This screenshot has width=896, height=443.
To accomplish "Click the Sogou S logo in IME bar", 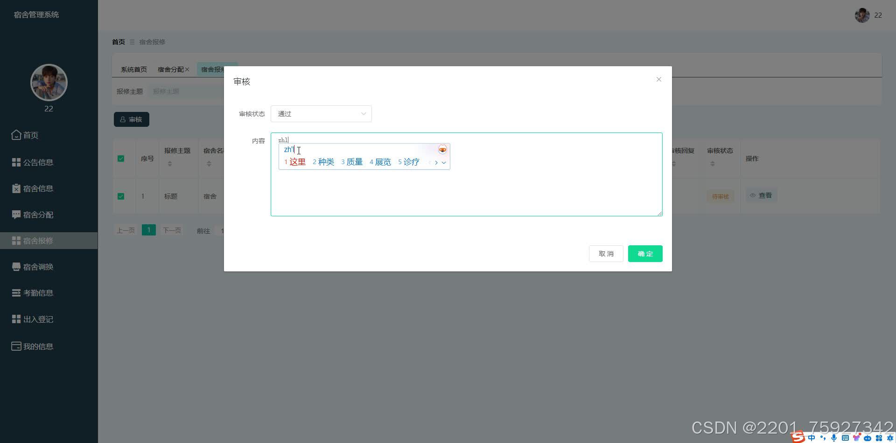I will click(798, 437).
